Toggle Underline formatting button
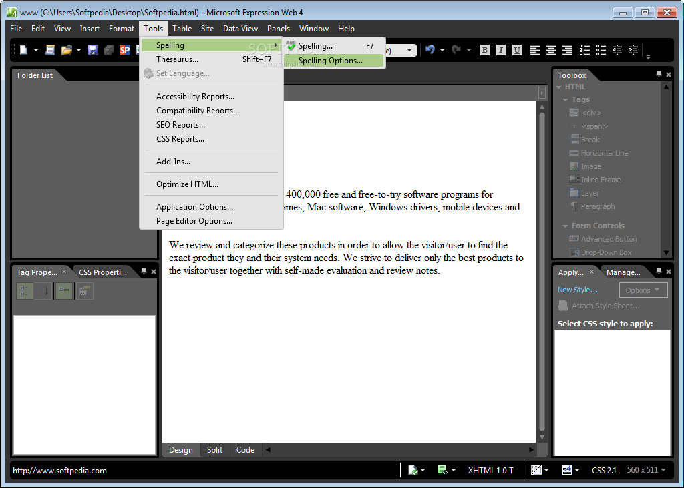 point(517,50)
